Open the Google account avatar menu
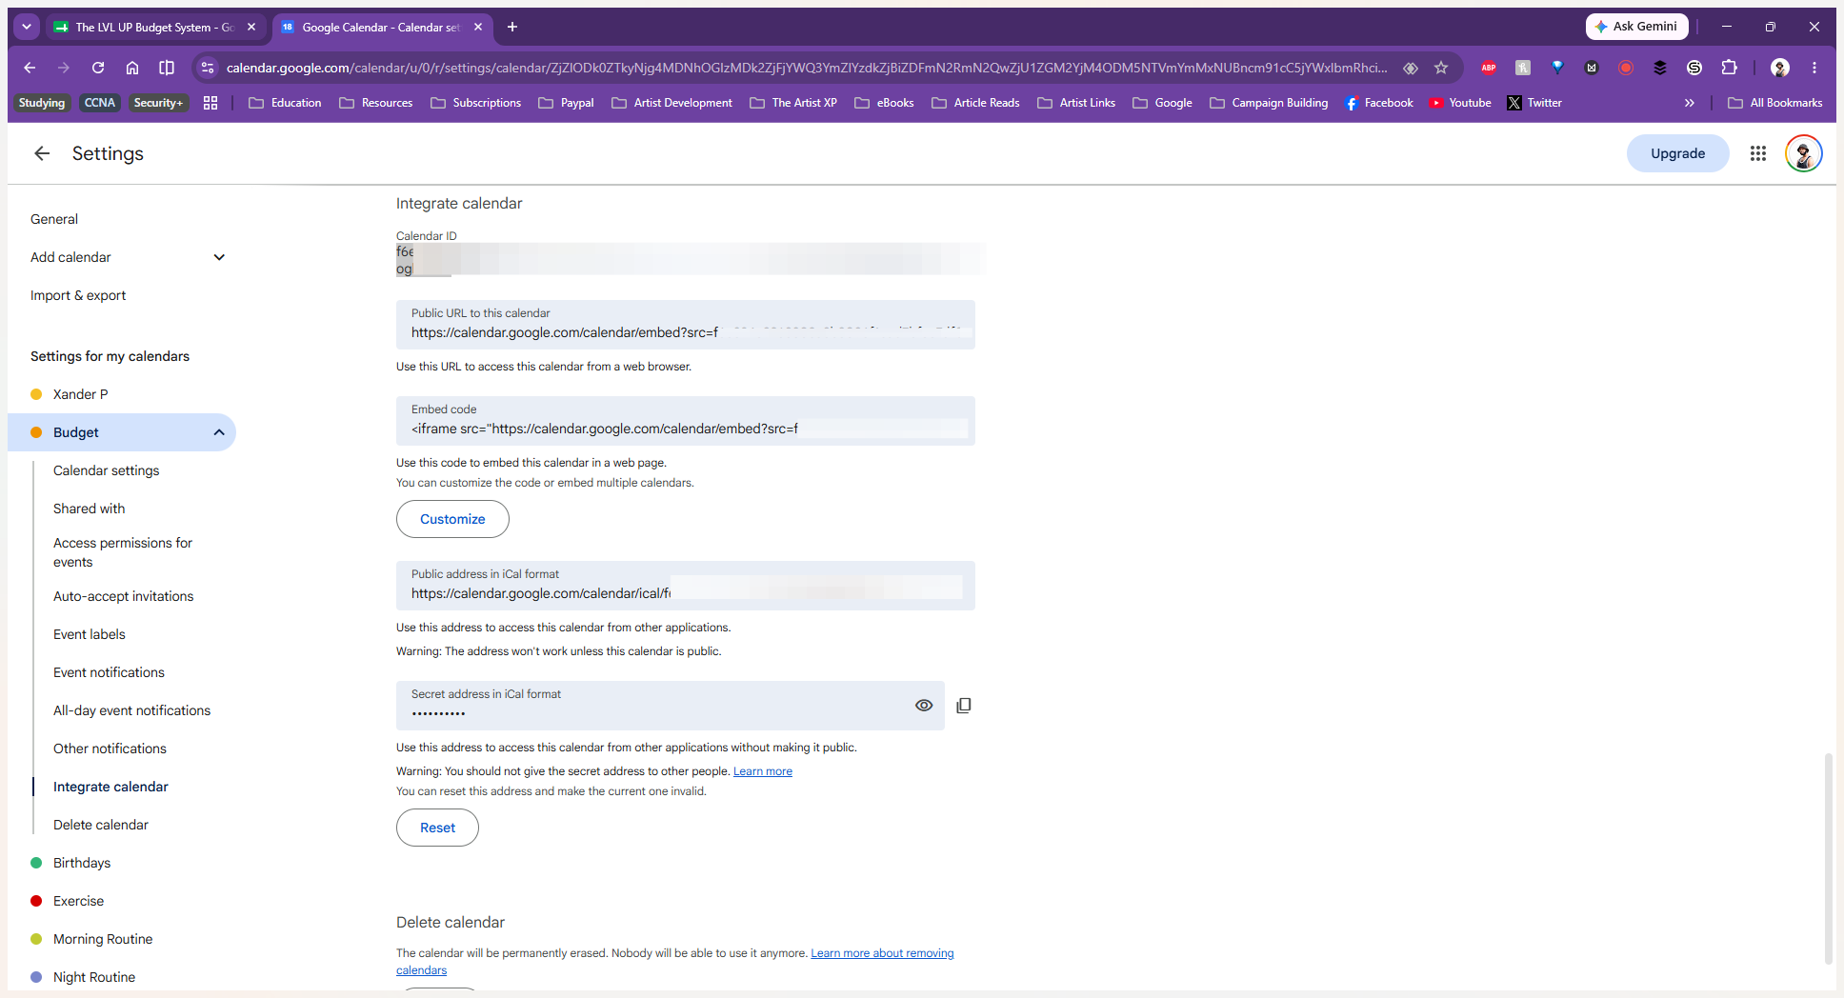The image size is (1844, 998). tap(1803, 153)
